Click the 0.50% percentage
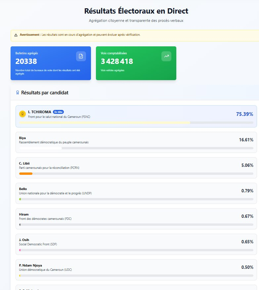This screenshot has height=290, width=259. tap(247, 267)
